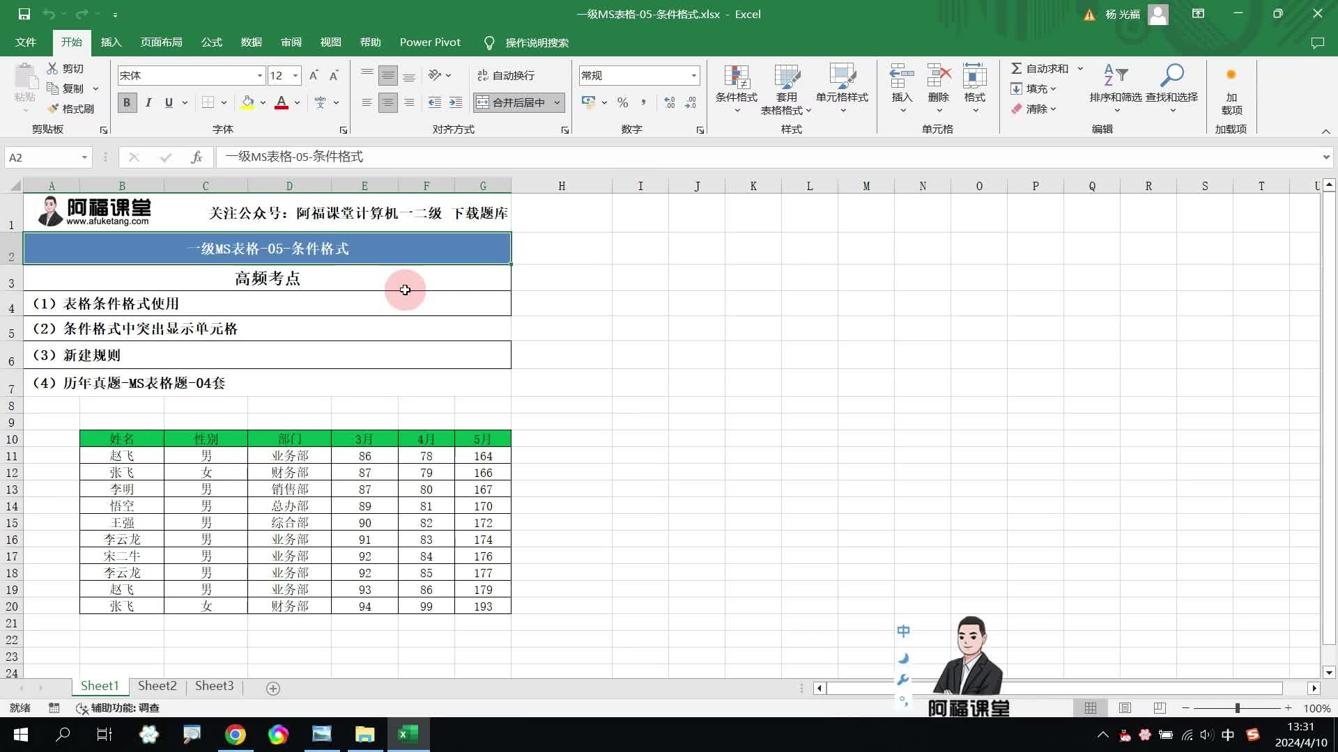Image resolution: width=1338 pixels, height=752 pixels.
Task: Click Clear (清除) button
Action: (x=1034, y=109)
